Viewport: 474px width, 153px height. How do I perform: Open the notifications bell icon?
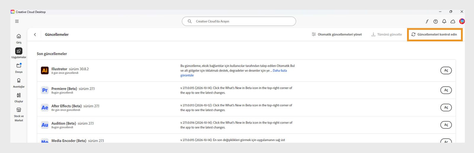pos(444,21)
